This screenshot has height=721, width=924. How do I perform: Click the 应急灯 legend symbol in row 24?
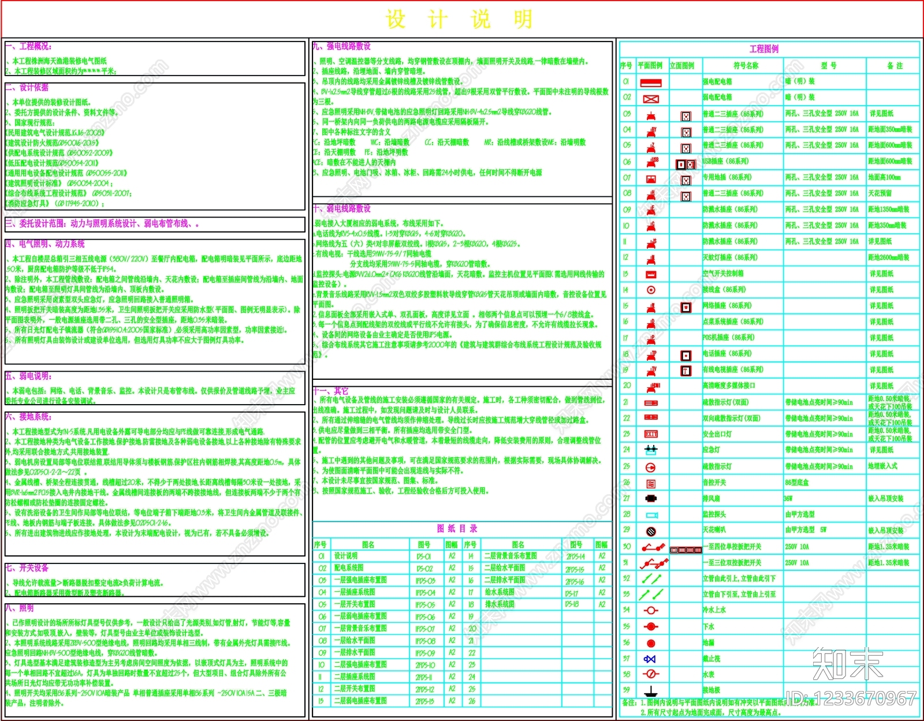[651, 449]
